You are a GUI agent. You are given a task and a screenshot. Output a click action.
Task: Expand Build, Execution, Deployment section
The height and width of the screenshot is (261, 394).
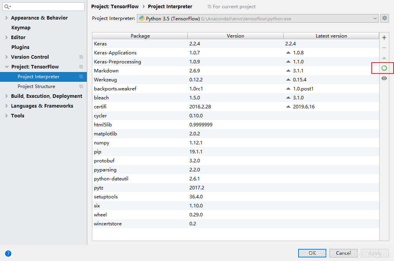[x=6, y=96]
